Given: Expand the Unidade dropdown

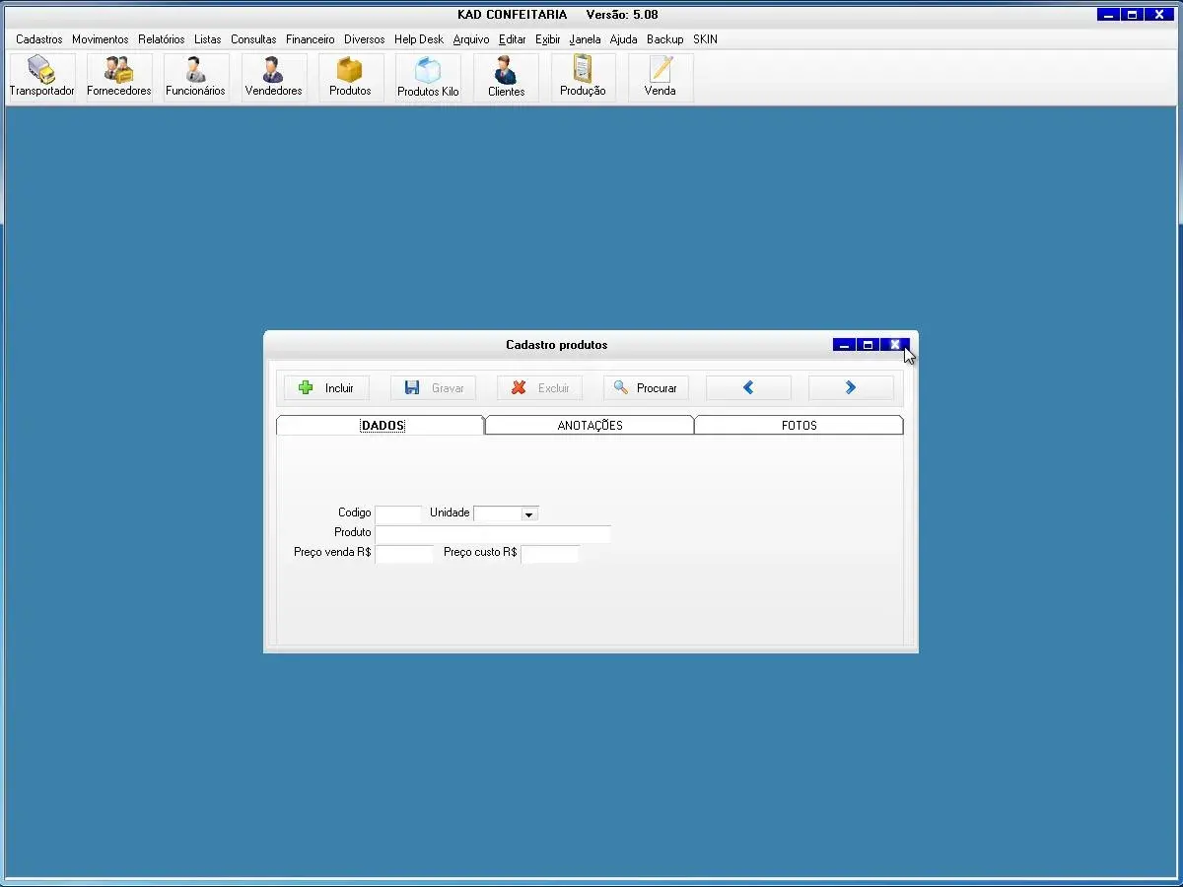Looking at the screenshot, I should pos(529,514).
